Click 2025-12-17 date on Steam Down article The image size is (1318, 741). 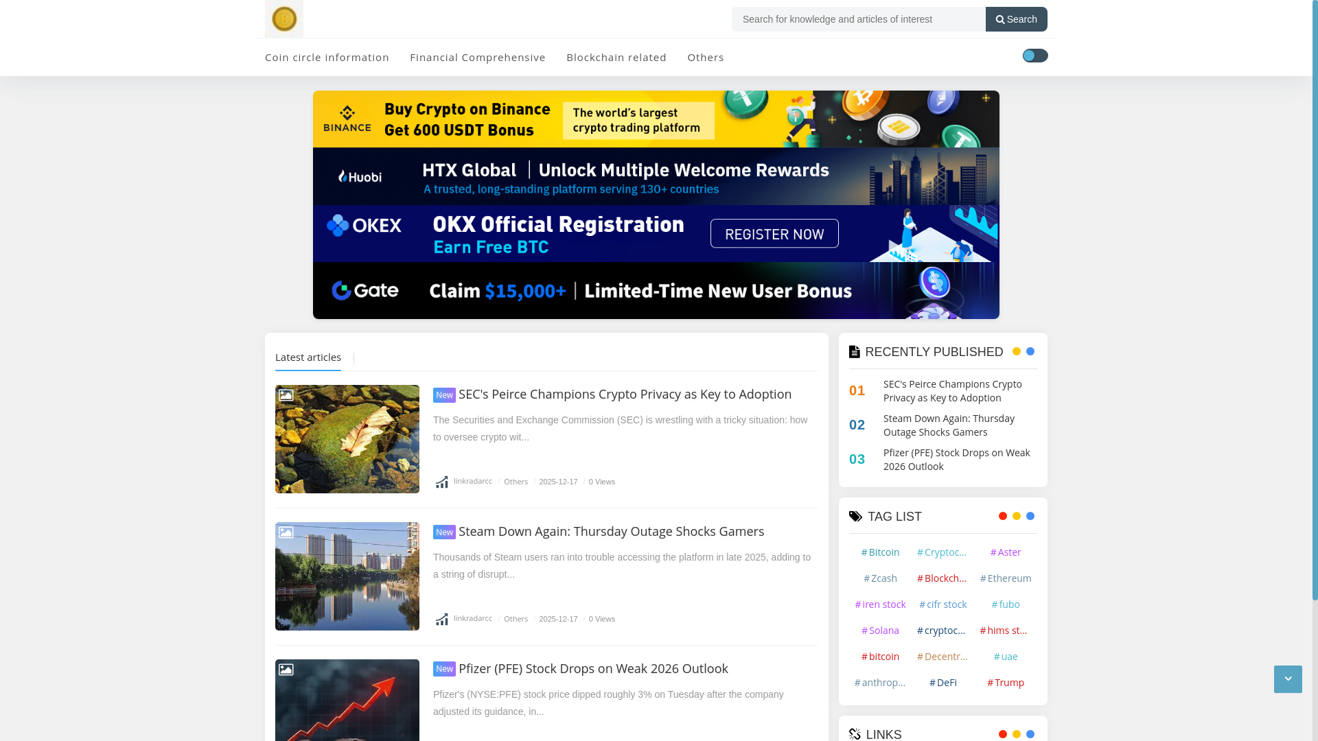pos(558,619)
